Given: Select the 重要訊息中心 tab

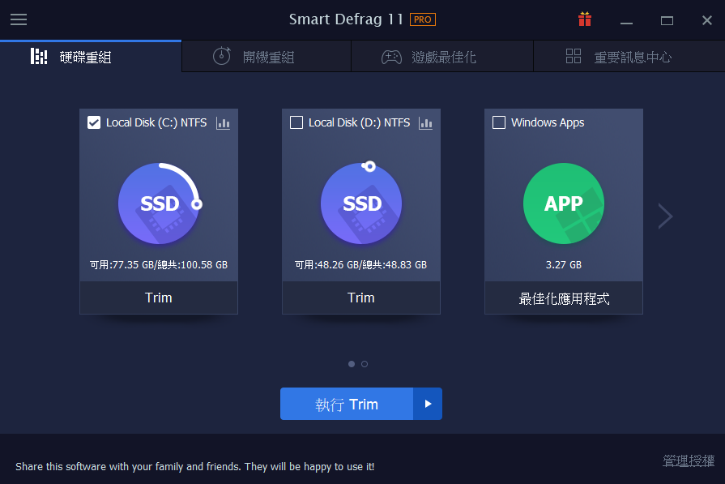Looking at the screenshot, I should coord(629,57).
